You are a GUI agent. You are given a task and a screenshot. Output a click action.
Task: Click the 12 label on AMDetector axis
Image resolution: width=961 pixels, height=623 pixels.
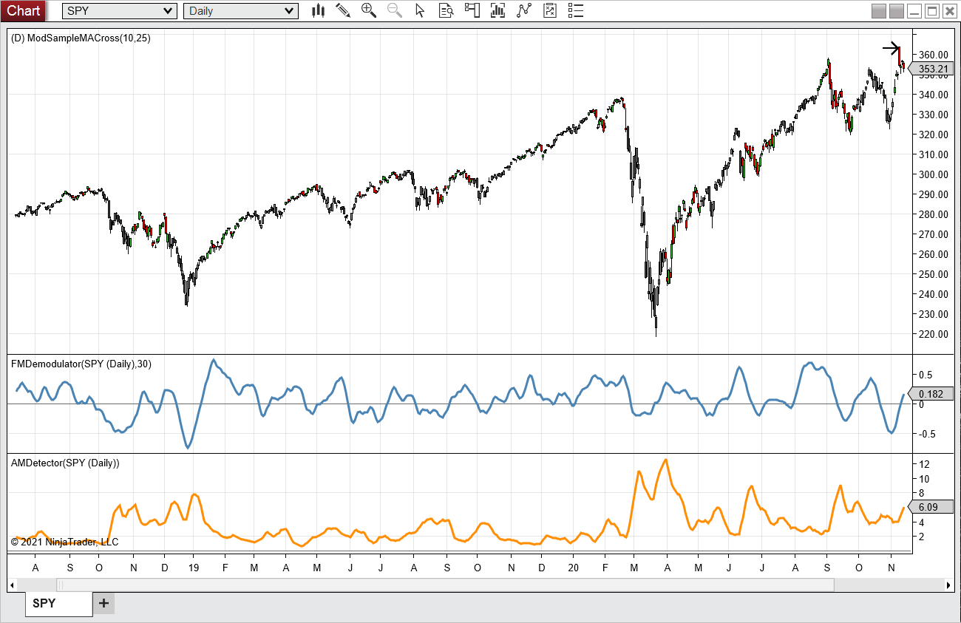pyautogui.click(x=924, y=464)
